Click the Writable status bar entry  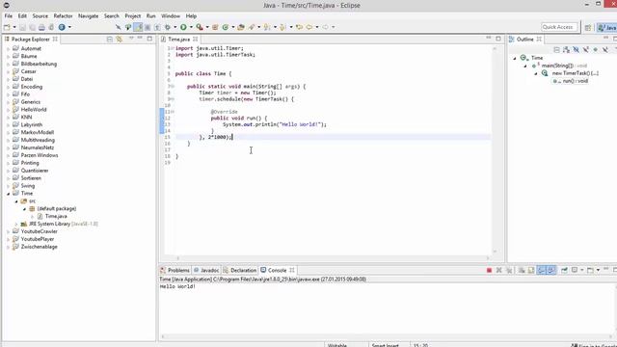(337, 345)
